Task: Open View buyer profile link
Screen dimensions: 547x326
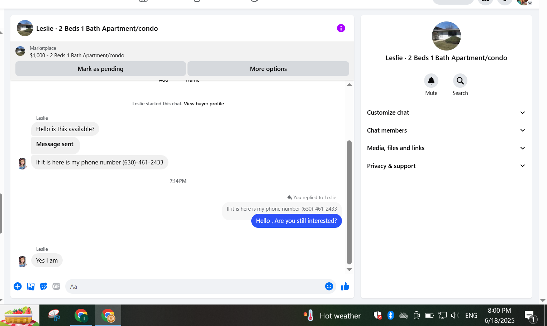Action: pyautogui.click(x=204, y=104)
